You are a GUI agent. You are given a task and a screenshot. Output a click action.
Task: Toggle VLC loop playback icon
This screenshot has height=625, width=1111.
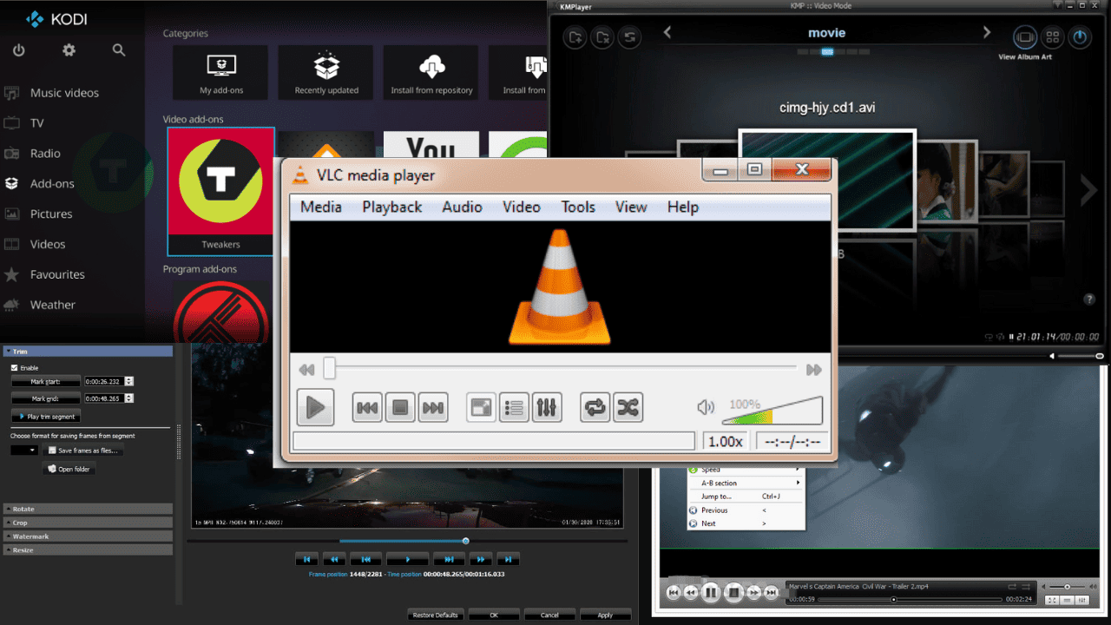coord(595,407)
